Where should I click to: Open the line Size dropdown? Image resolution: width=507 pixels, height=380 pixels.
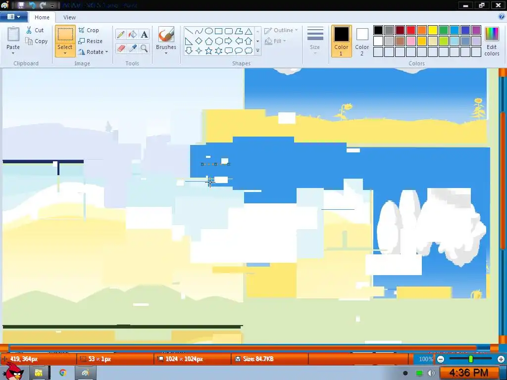click(x=315, y=41)
